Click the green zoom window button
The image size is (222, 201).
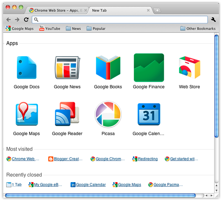(x=21, y=7)
